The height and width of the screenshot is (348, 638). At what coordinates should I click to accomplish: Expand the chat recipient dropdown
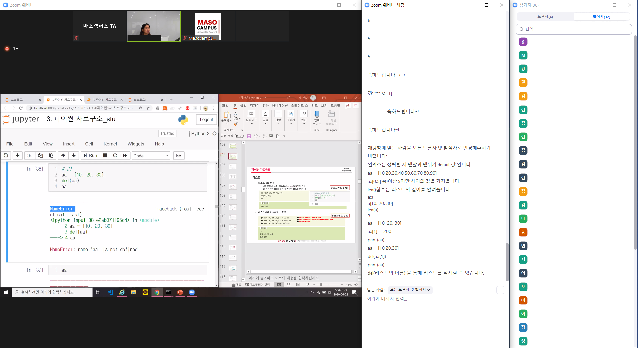[x=410, y=290]
